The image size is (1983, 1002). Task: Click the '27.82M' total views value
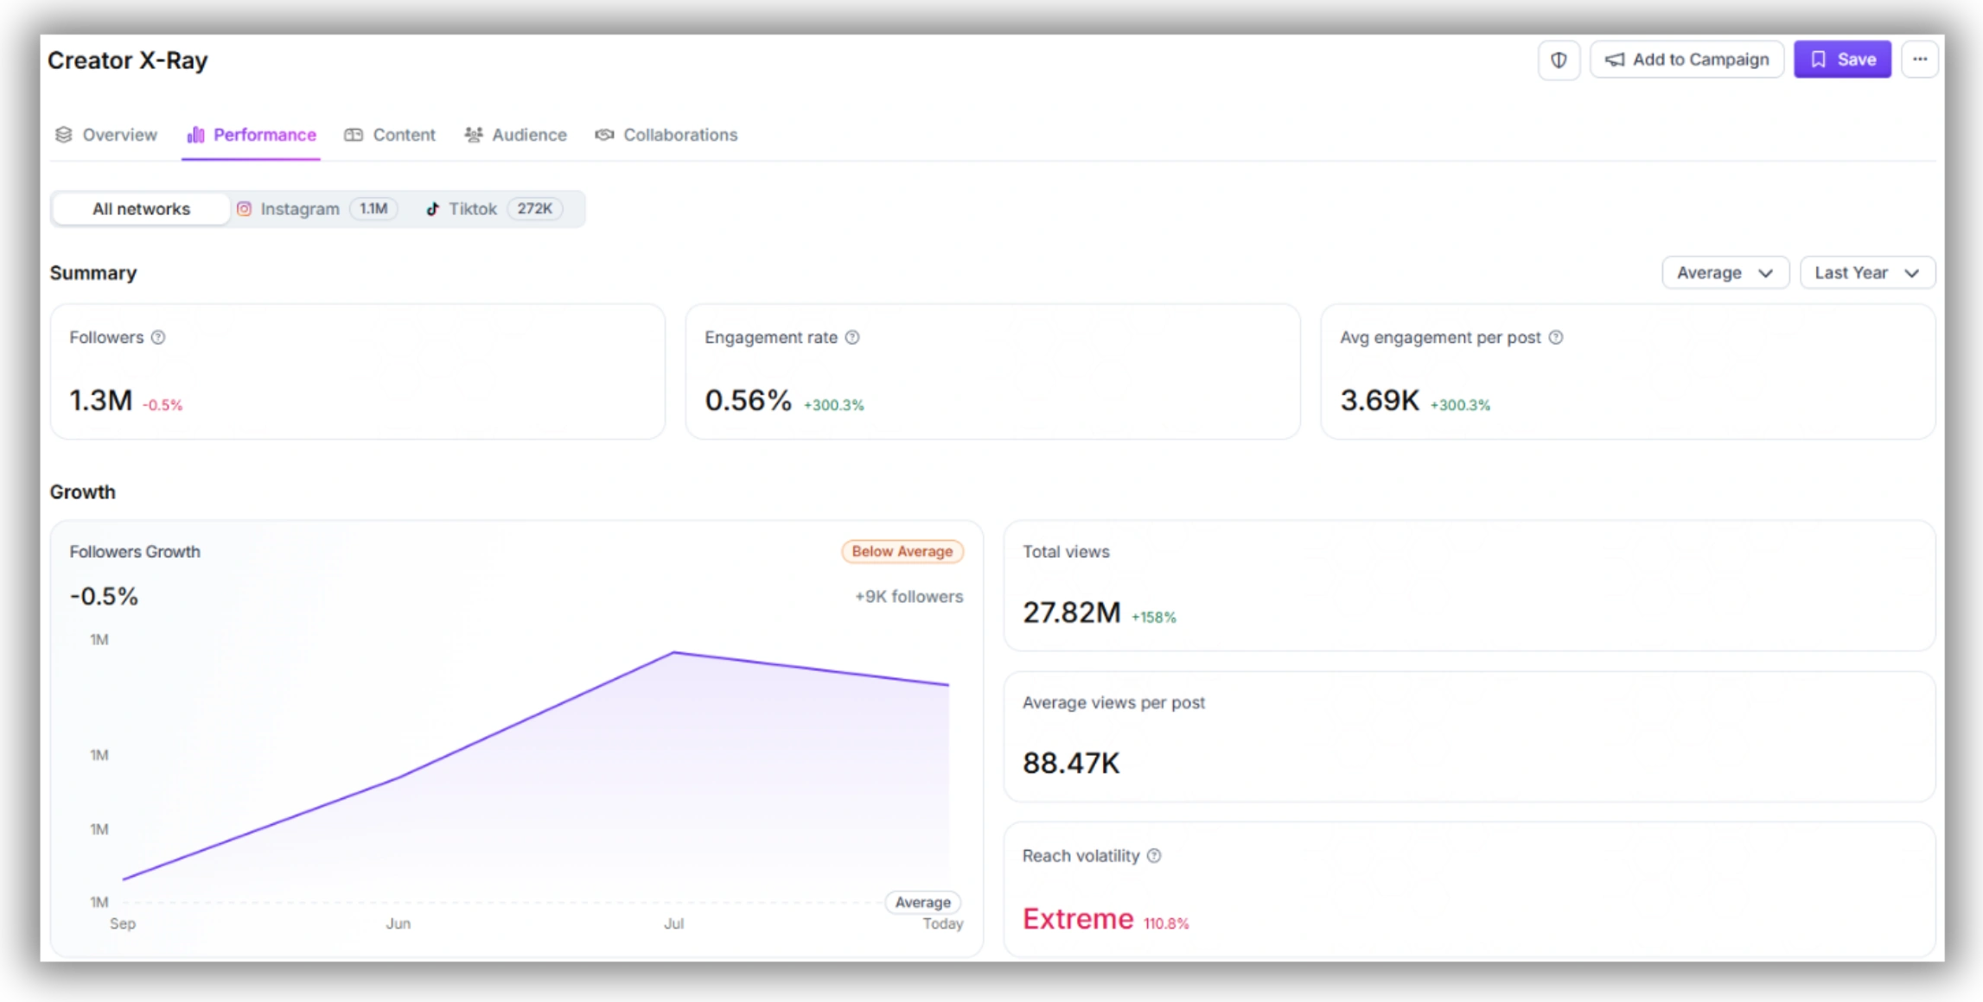click(1072, 612)
